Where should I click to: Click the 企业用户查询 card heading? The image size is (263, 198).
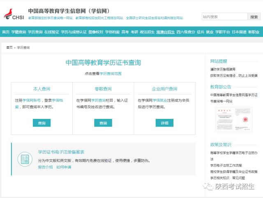(164, 89)
